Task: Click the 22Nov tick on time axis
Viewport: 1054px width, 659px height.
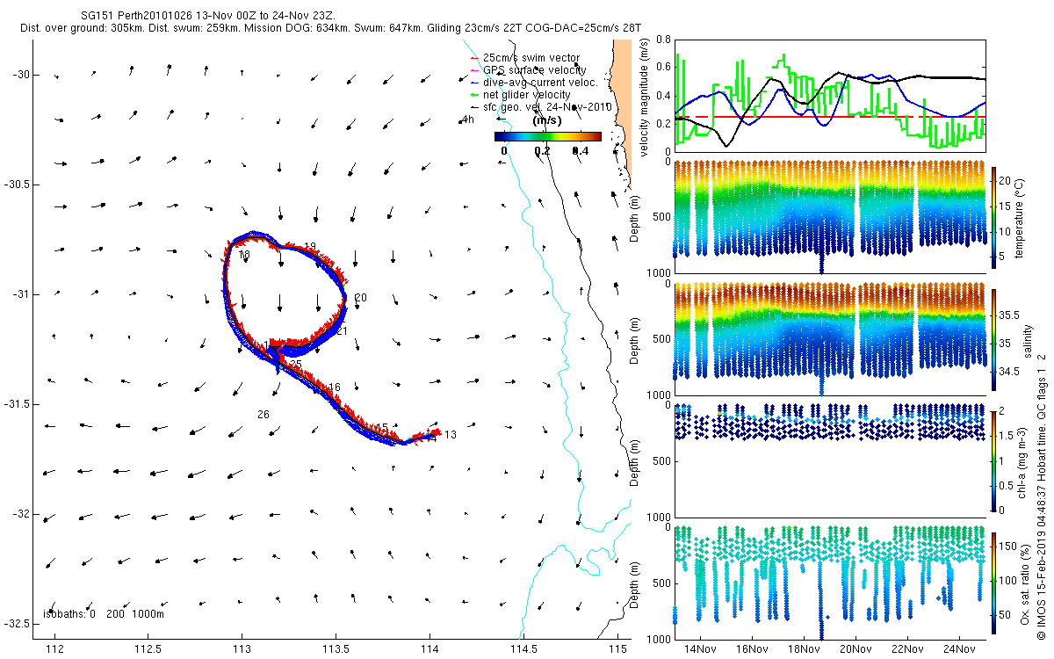Action: point(906,650)
